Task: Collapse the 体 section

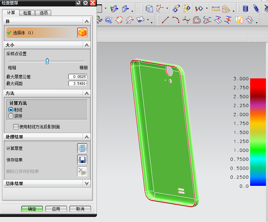Action: pyautogui.click(x=87, y=21)
